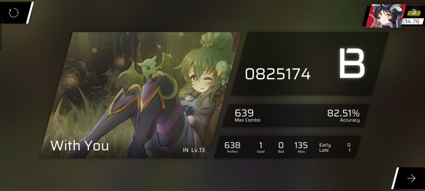
Task: Tap the challenge mode level 3 badge
Action: (413, 12)
